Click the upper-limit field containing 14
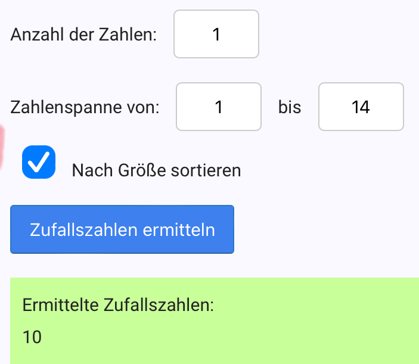The width and height of the screenshot is (419, 364). 361,107
